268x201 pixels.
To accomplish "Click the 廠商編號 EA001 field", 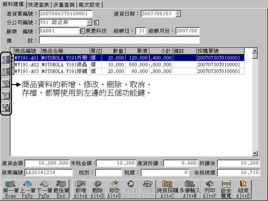I will [59, 31].
